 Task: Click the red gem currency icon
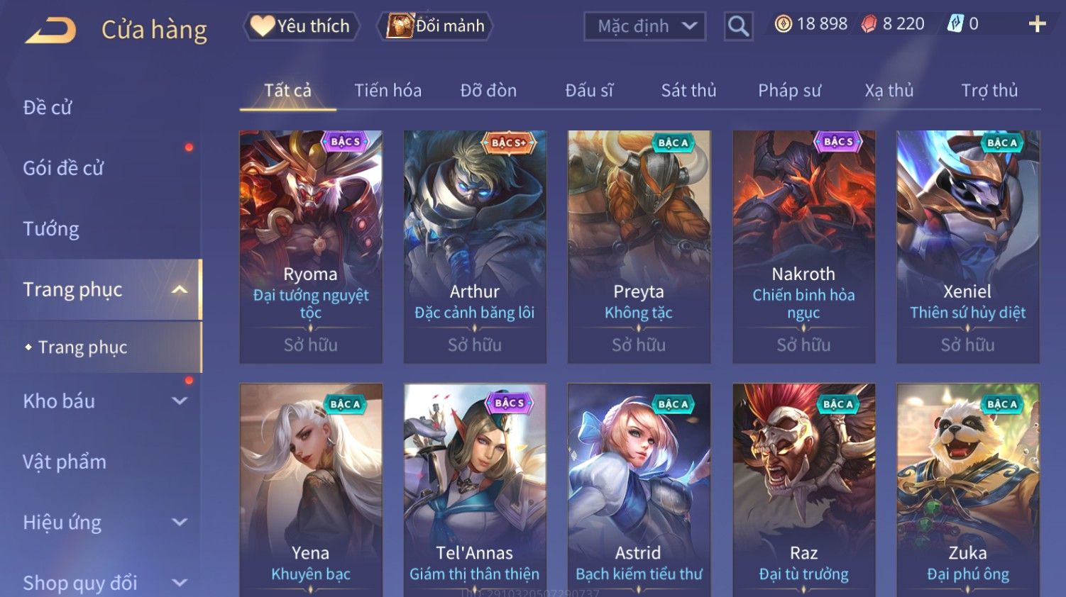[x=869, y=24]
